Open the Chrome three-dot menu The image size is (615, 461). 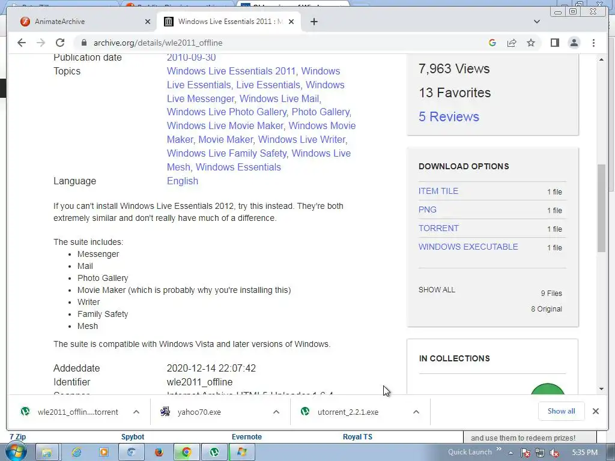coord(593,43)
